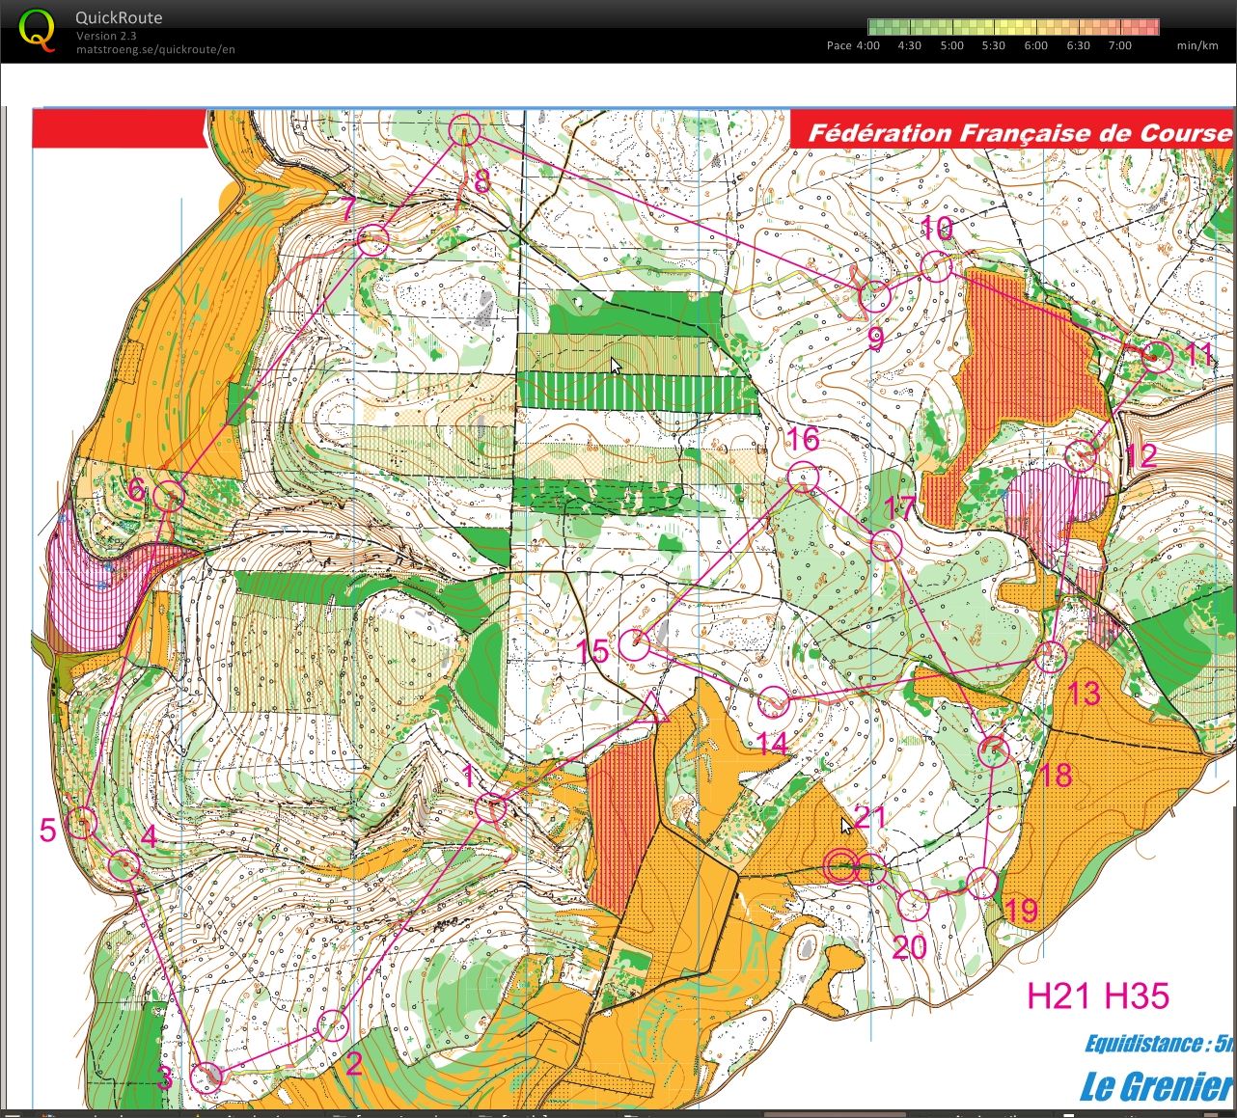1237x1118 pixels.
Task: Click the Pace 4:00 legend label
Action: coord(853,45)
